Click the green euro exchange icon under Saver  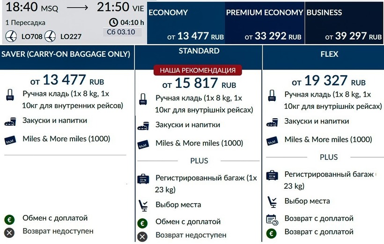9,219
